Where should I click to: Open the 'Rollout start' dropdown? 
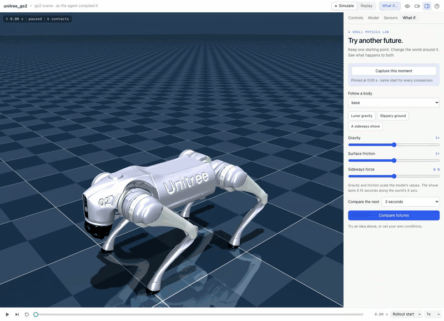[x=406, y=314]
